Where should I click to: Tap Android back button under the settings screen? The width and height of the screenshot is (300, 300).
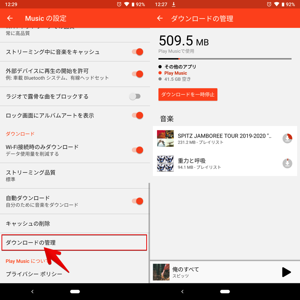tap(32, 291)
